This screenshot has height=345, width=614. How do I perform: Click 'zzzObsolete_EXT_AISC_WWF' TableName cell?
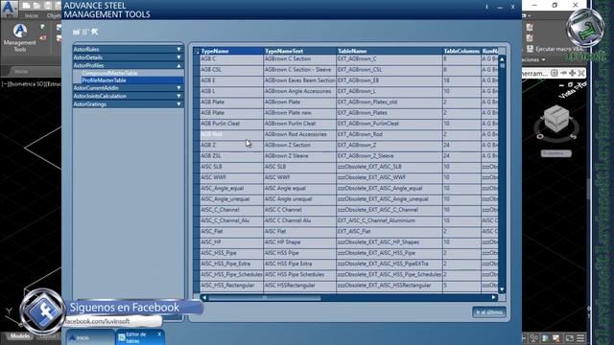point(390,177)
